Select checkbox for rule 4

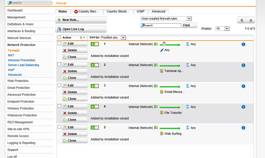pyautogui.click(x=59, y=106)
